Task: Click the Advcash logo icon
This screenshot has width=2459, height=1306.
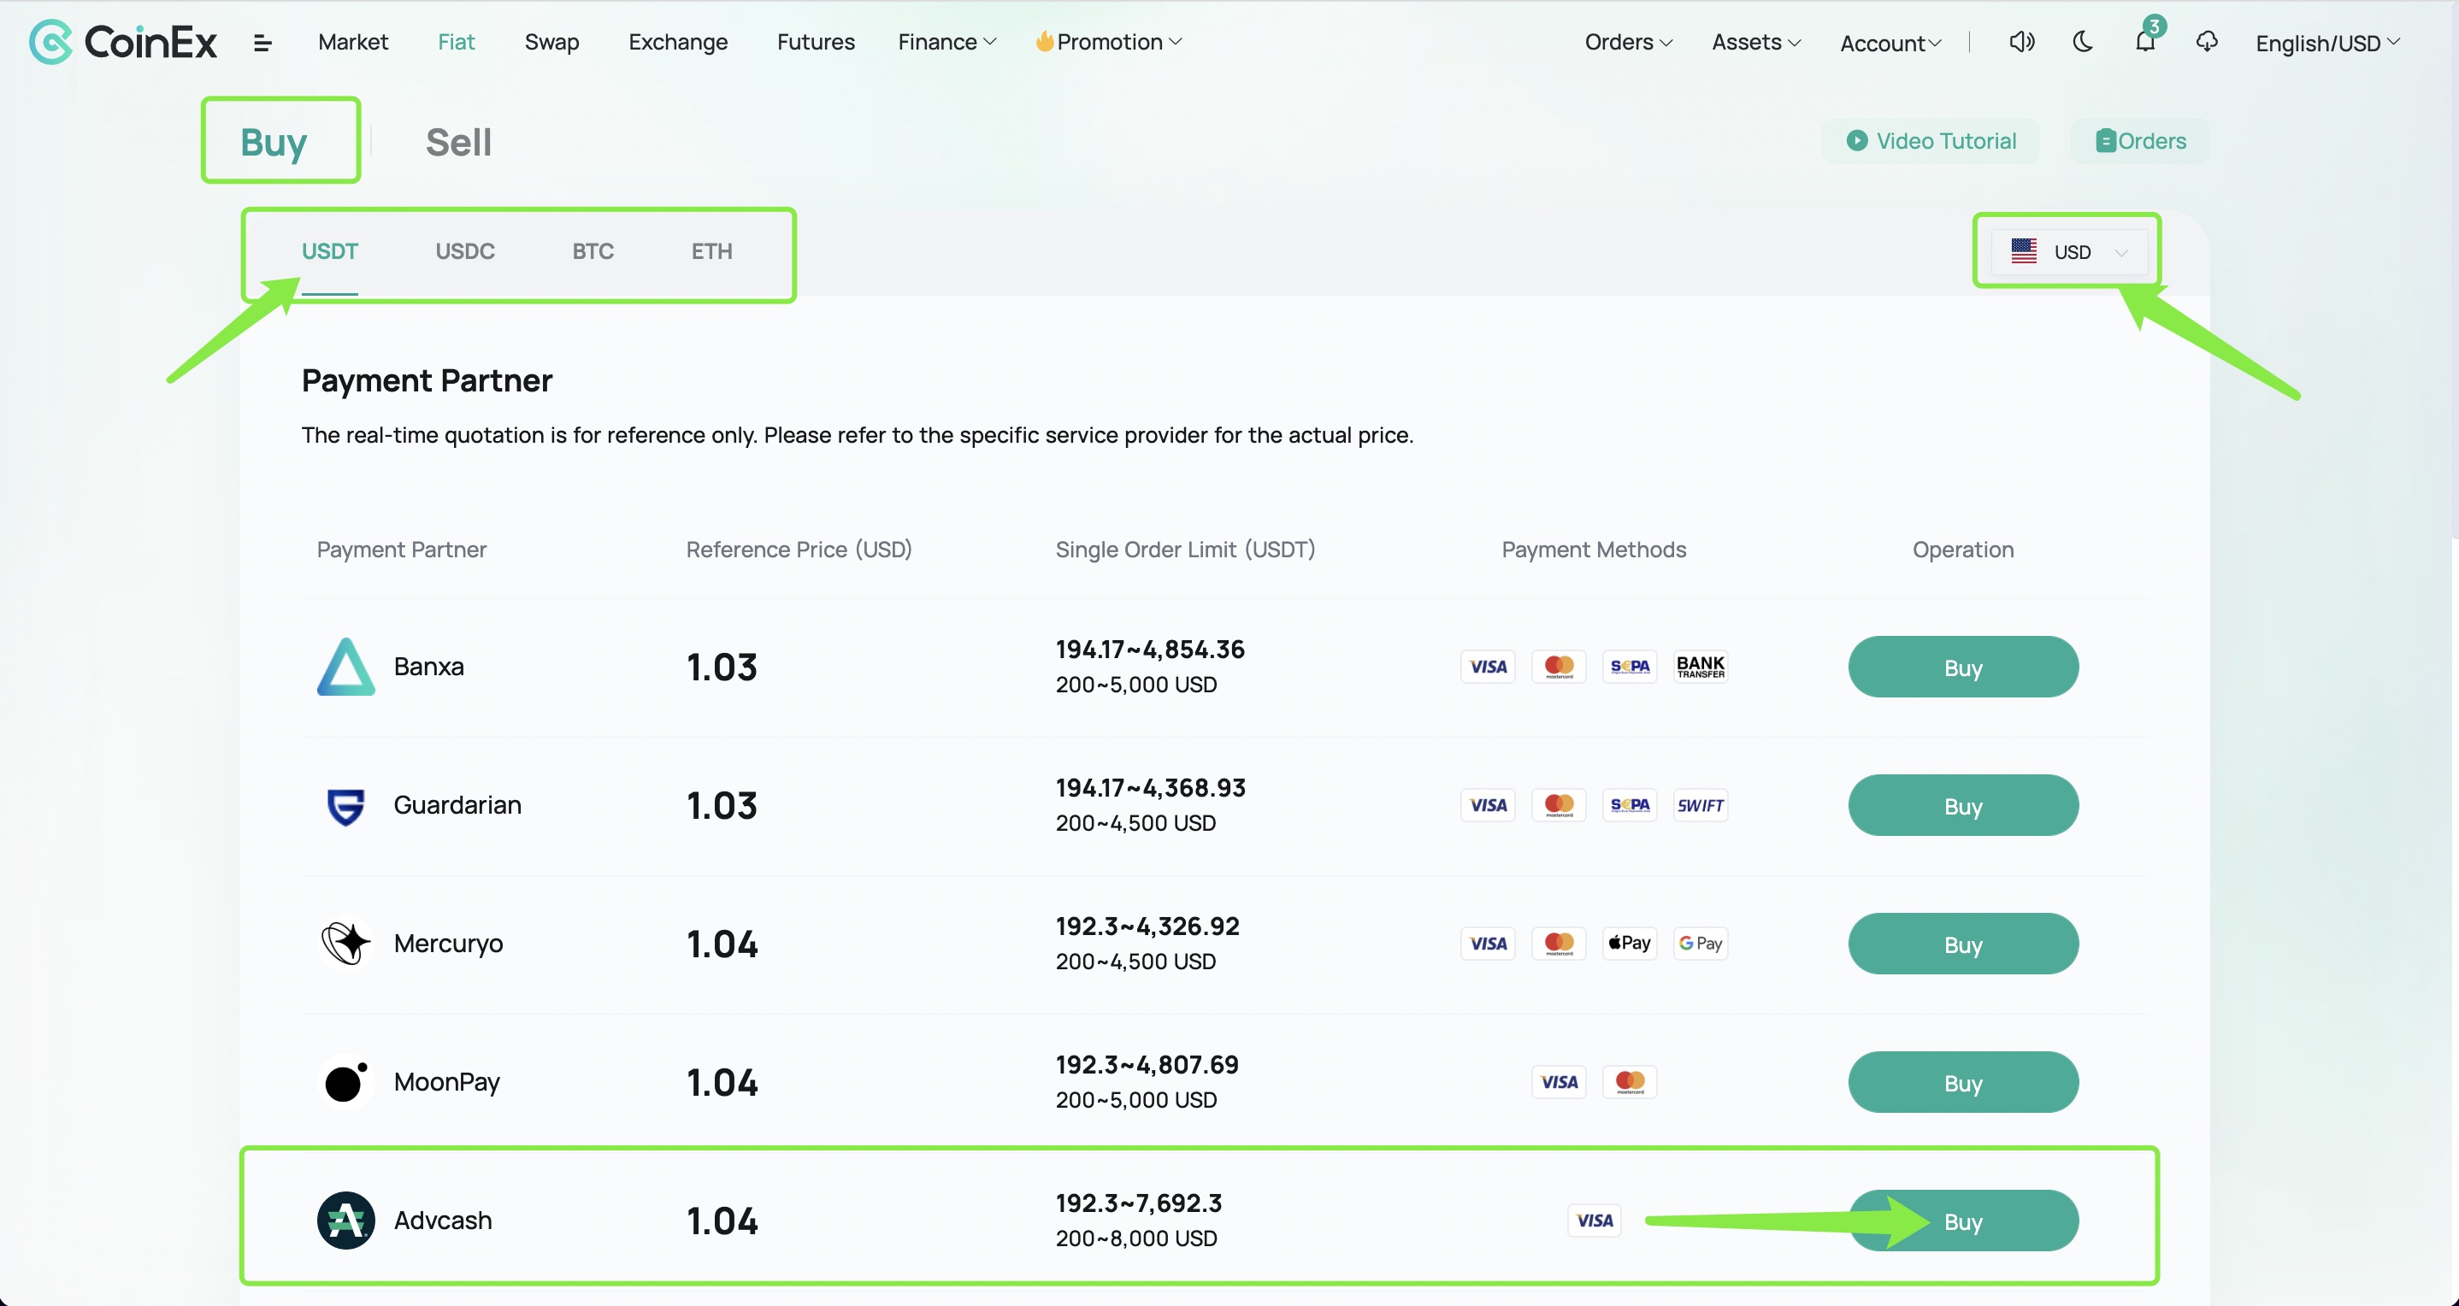Action: coord(345,1221)
